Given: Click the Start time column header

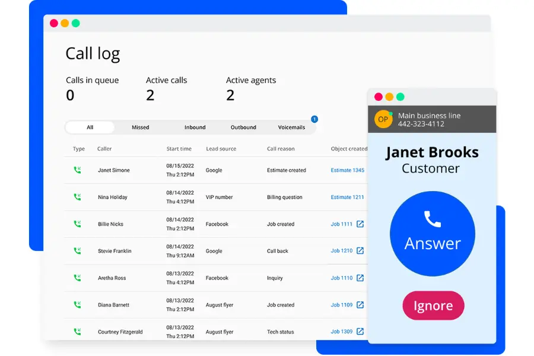Looking at the screenshot, I should pyautogui.click(x=179, y=149).
